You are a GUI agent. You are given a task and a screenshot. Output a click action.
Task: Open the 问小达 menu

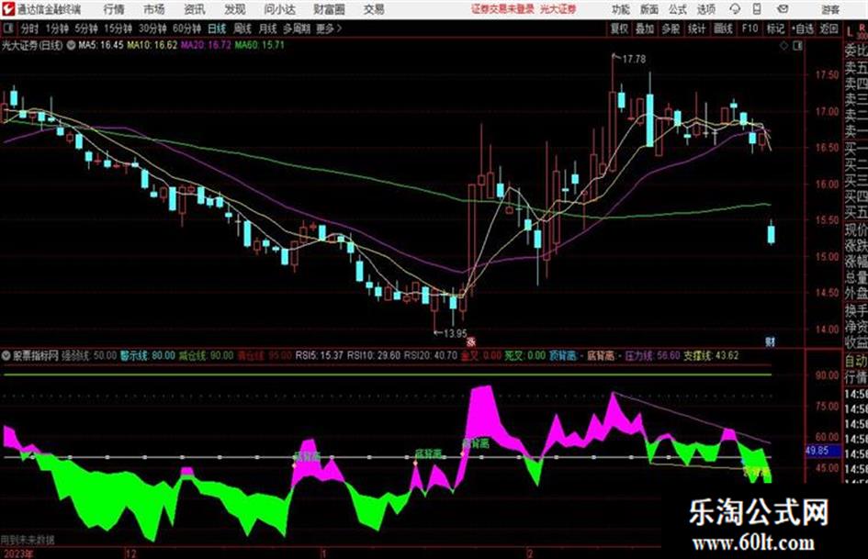point(279,9)
